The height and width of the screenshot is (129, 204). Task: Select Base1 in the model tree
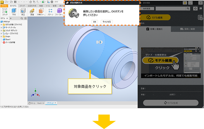coord(8,39)
